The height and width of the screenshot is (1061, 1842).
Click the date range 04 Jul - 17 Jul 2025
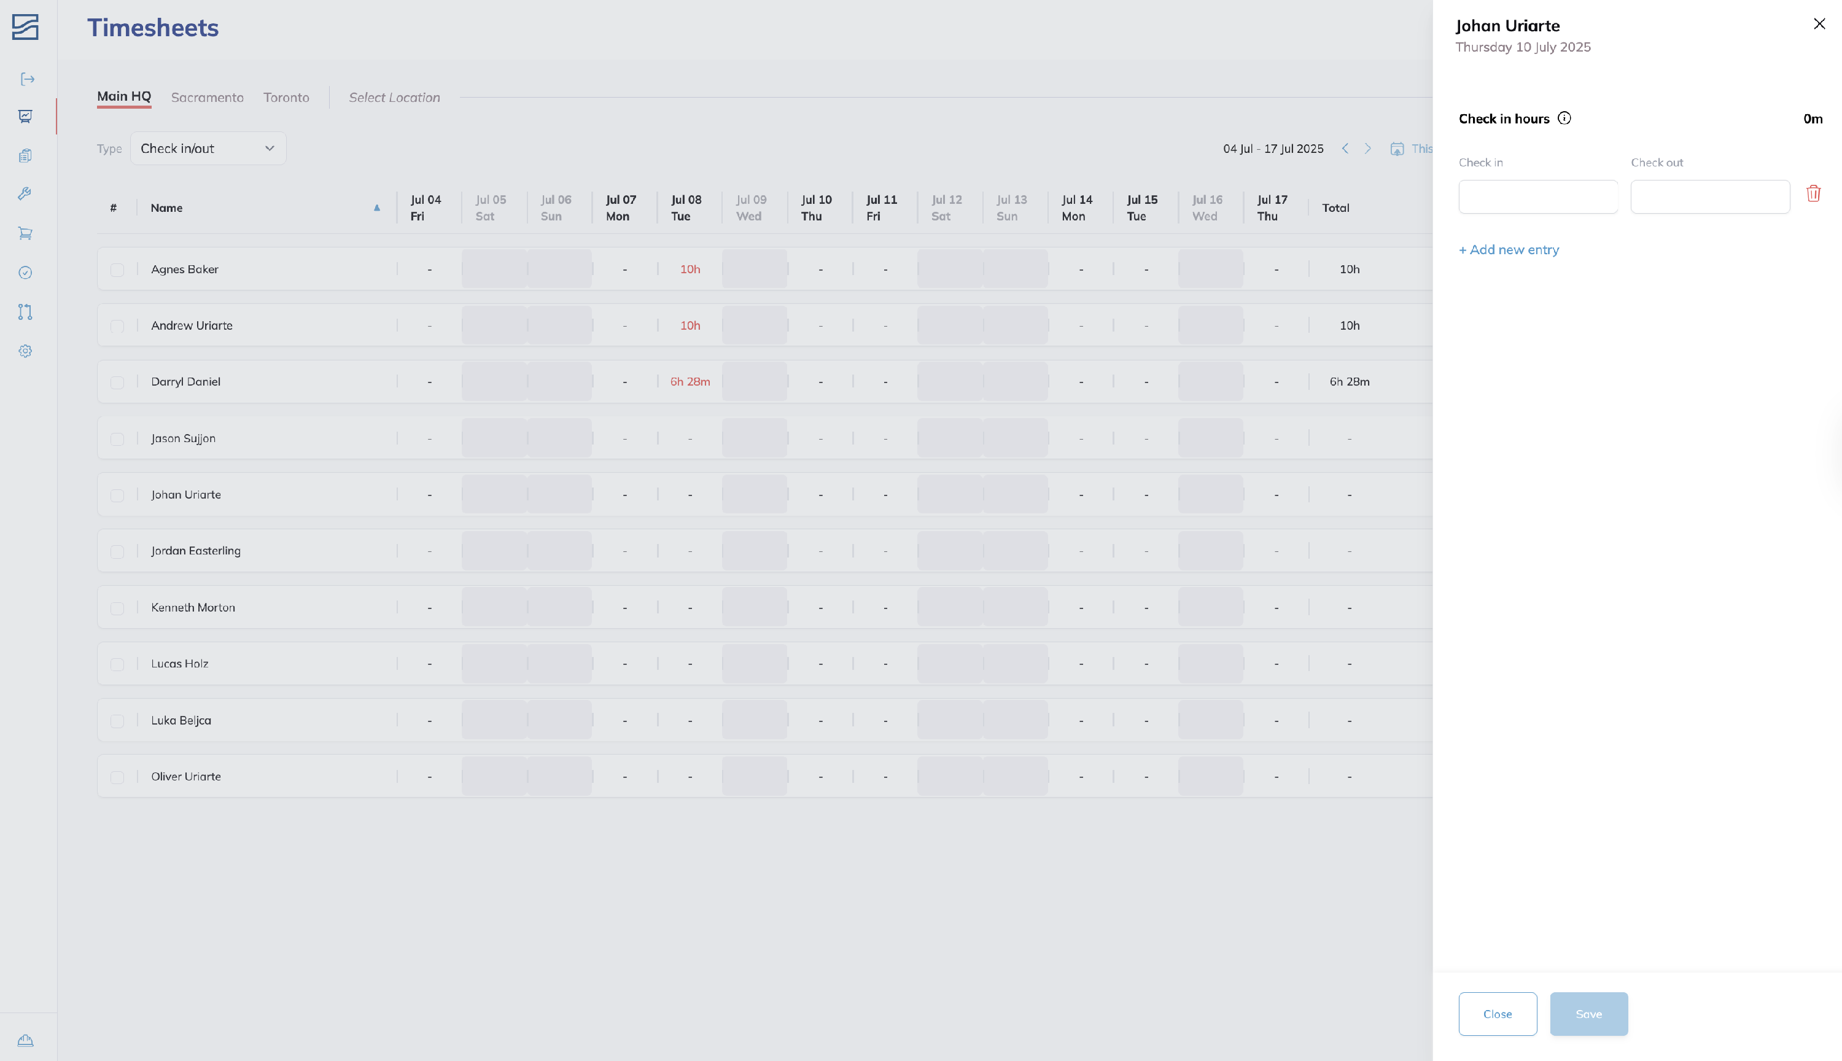(1273, 149)
